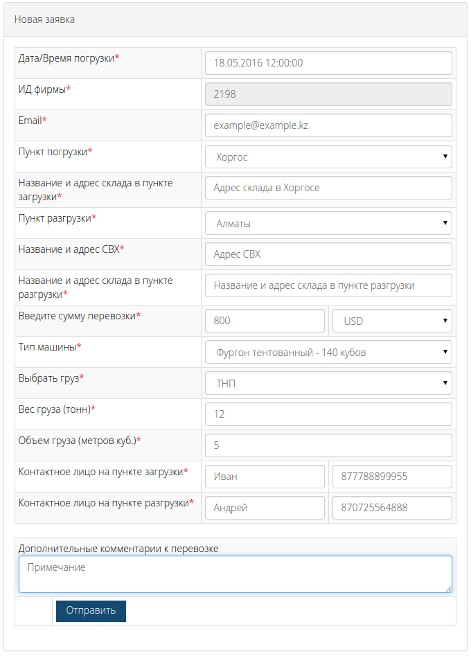The height and width of the screenshot is (656, 471).
Task: Open the USD currency dropdown
Action: coord(392,321)
